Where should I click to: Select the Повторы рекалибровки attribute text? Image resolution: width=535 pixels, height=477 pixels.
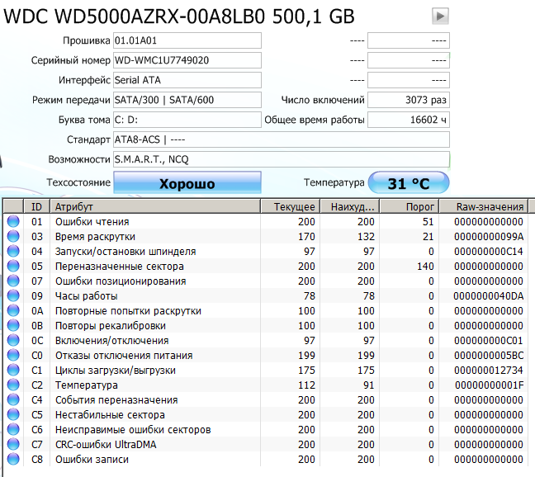tap(111, 326)
